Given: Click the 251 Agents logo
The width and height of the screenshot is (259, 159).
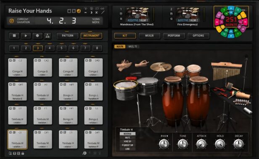Looking at the screenshot, I should (x=231, y=22).
